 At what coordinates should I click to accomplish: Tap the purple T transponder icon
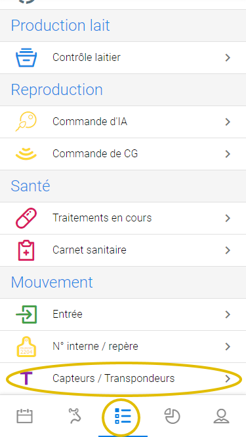26,379
